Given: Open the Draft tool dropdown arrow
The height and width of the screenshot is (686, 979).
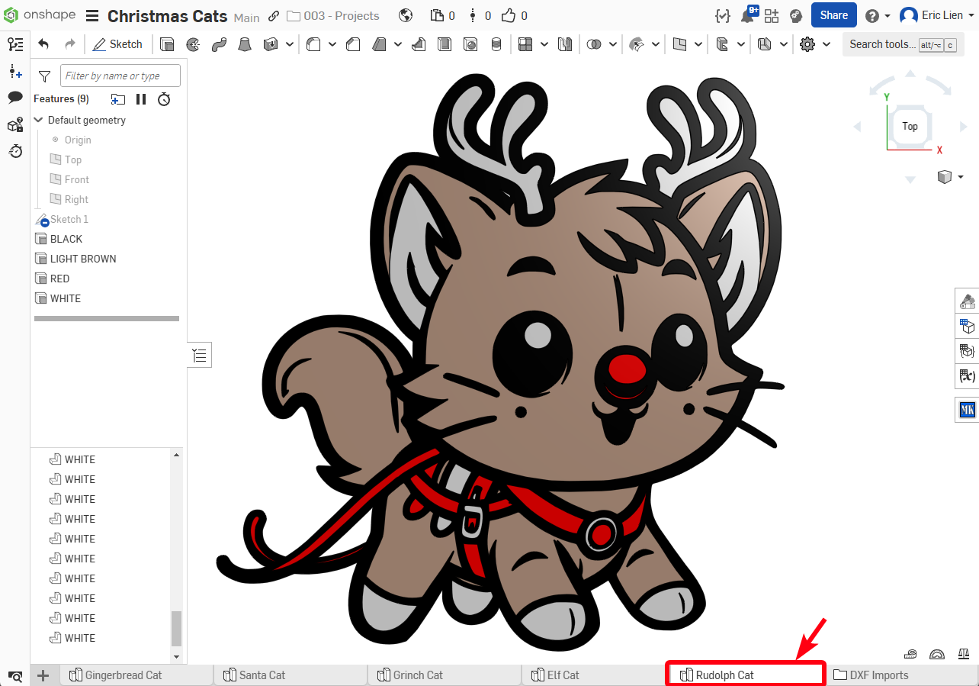Looking at the screenshot, I should coord(398,44).
